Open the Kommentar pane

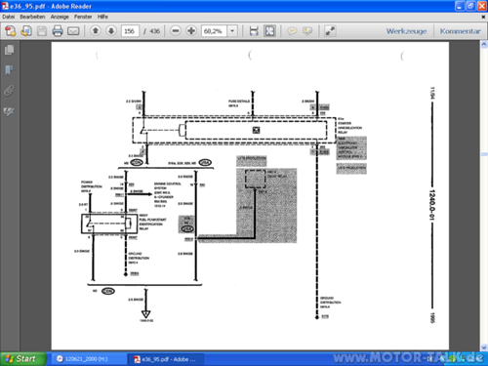pyautogui.click(x=461, y=31)
